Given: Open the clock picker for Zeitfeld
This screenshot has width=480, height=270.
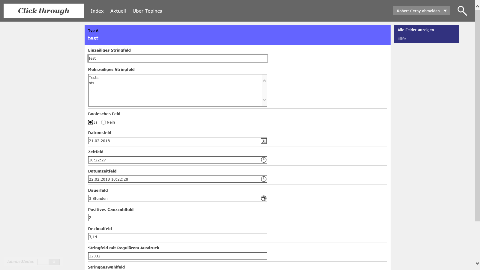Looking at the screenshot, I should (x=263, y=160).
